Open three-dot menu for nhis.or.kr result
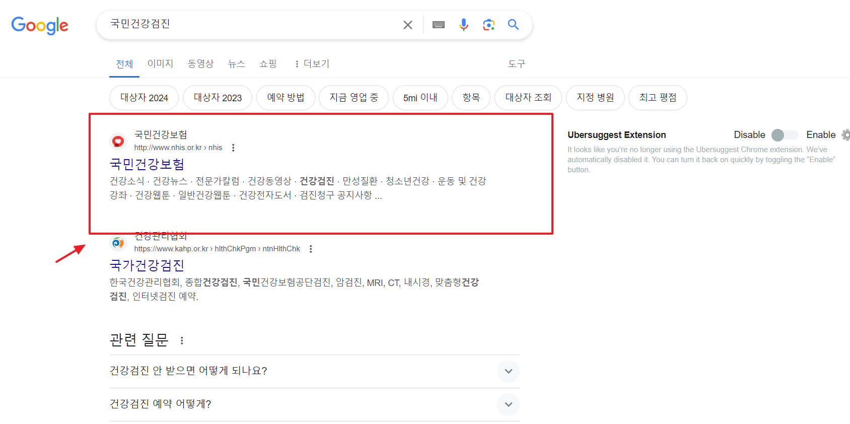The image size is (850, 424). [233, 148]
